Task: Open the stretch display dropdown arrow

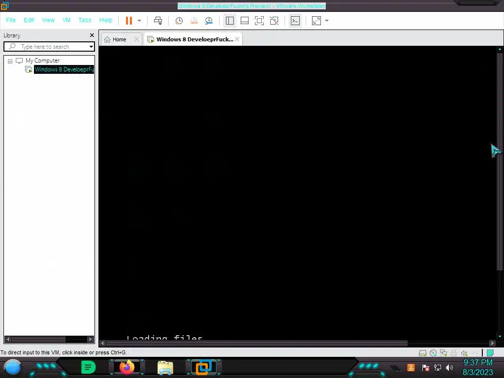Action: [x=327, y=21]
